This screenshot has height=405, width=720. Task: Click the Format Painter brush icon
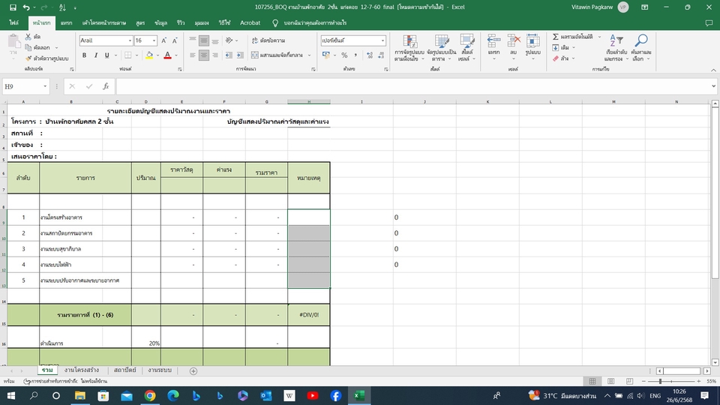tap(28, 58)
